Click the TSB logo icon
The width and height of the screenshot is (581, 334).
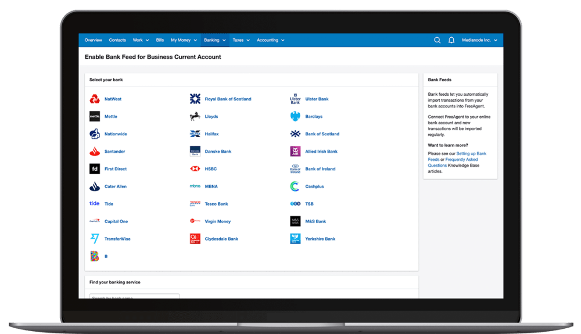pos(295,204)
